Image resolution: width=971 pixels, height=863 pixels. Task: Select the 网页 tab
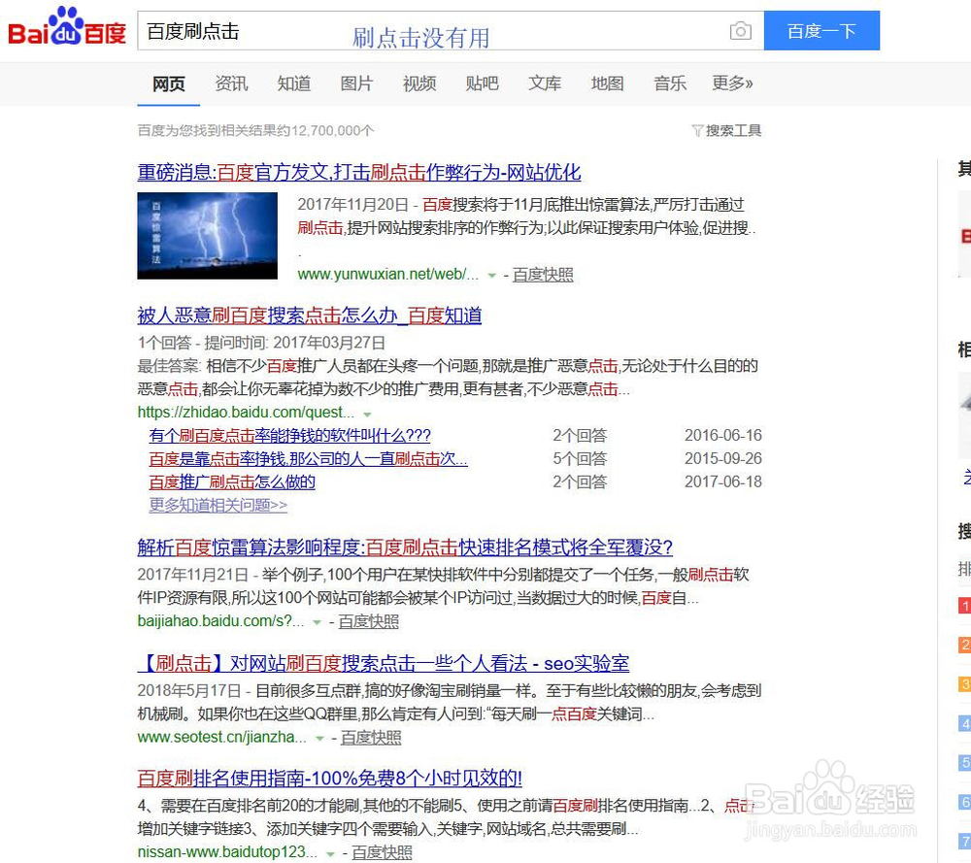[x=168, y=83]
